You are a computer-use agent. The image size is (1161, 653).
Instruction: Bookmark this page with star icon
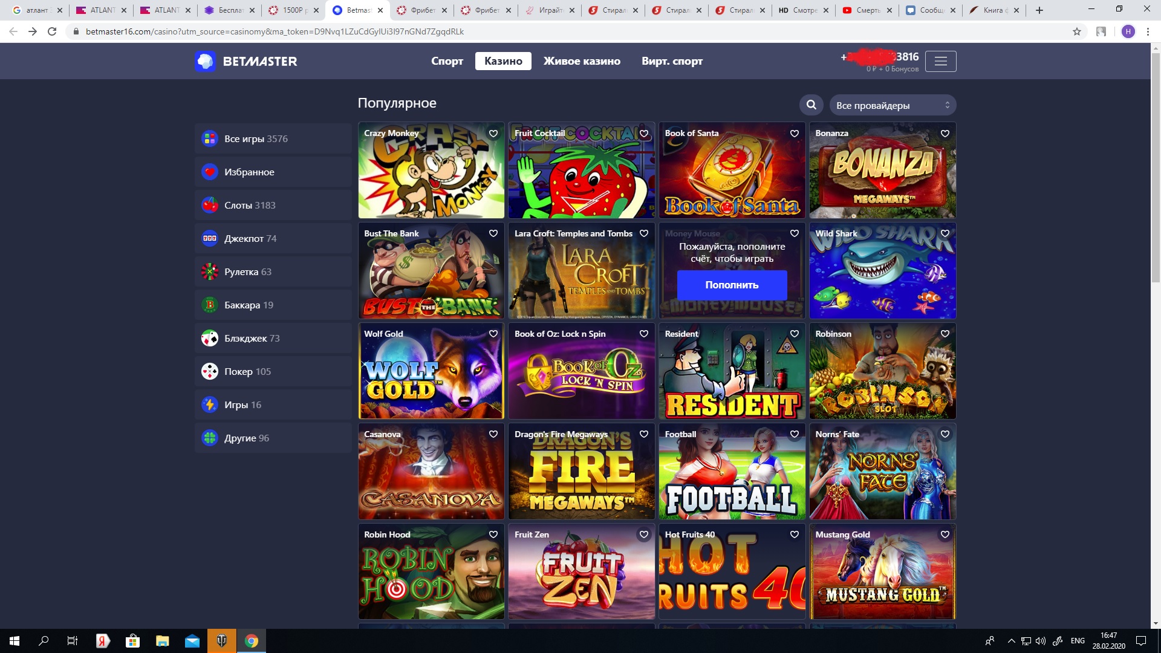(1076, 31)
